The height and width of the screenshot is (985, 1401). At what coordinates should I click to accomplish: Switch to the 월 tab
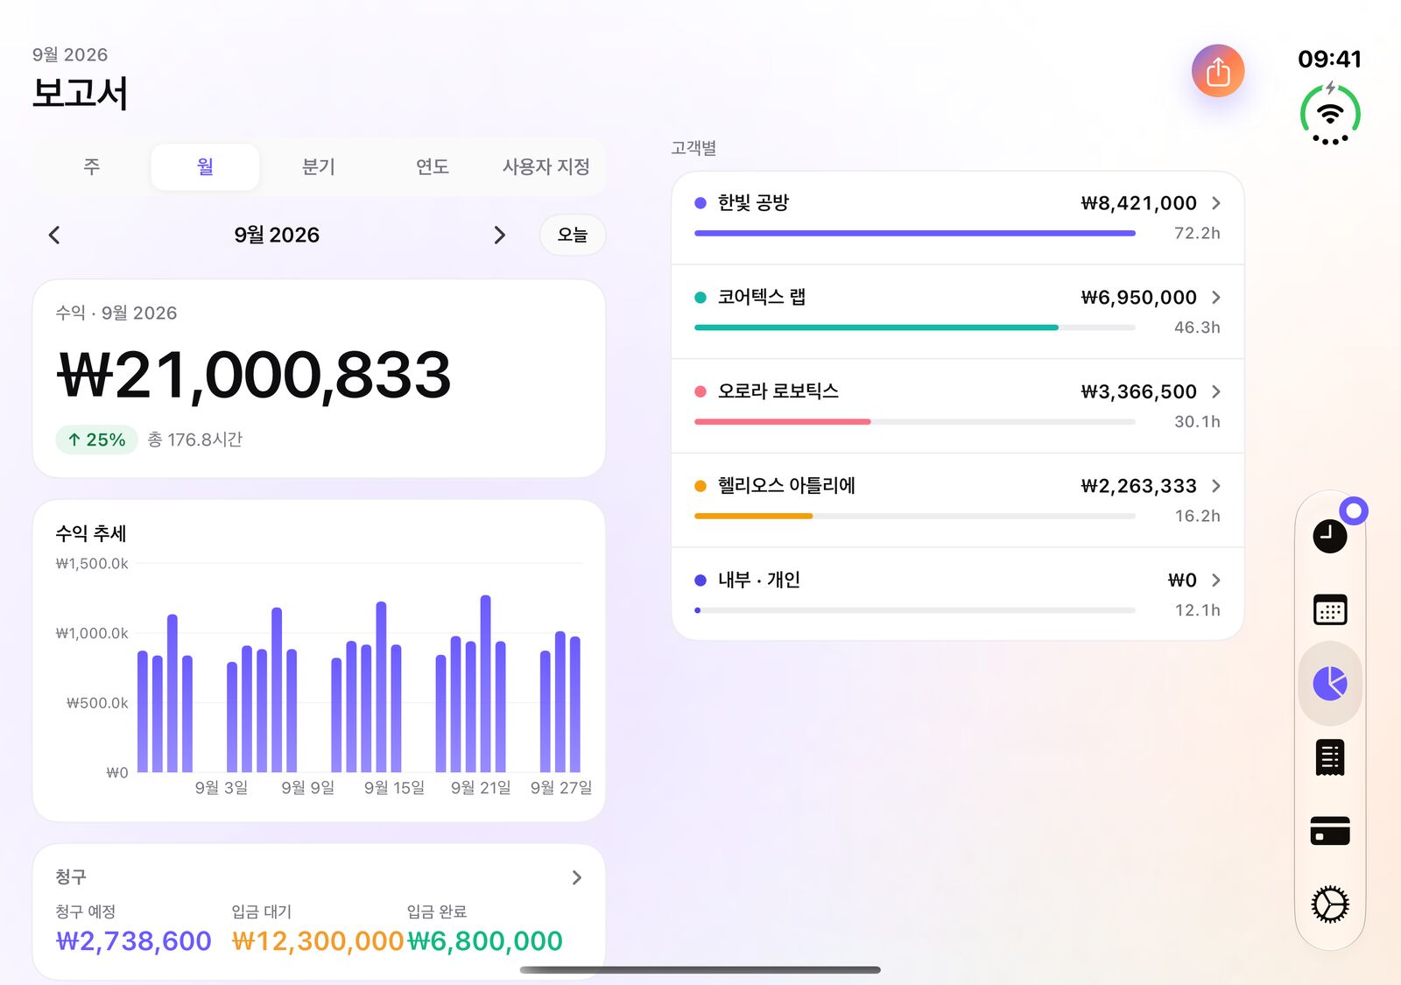coord(205,166)
